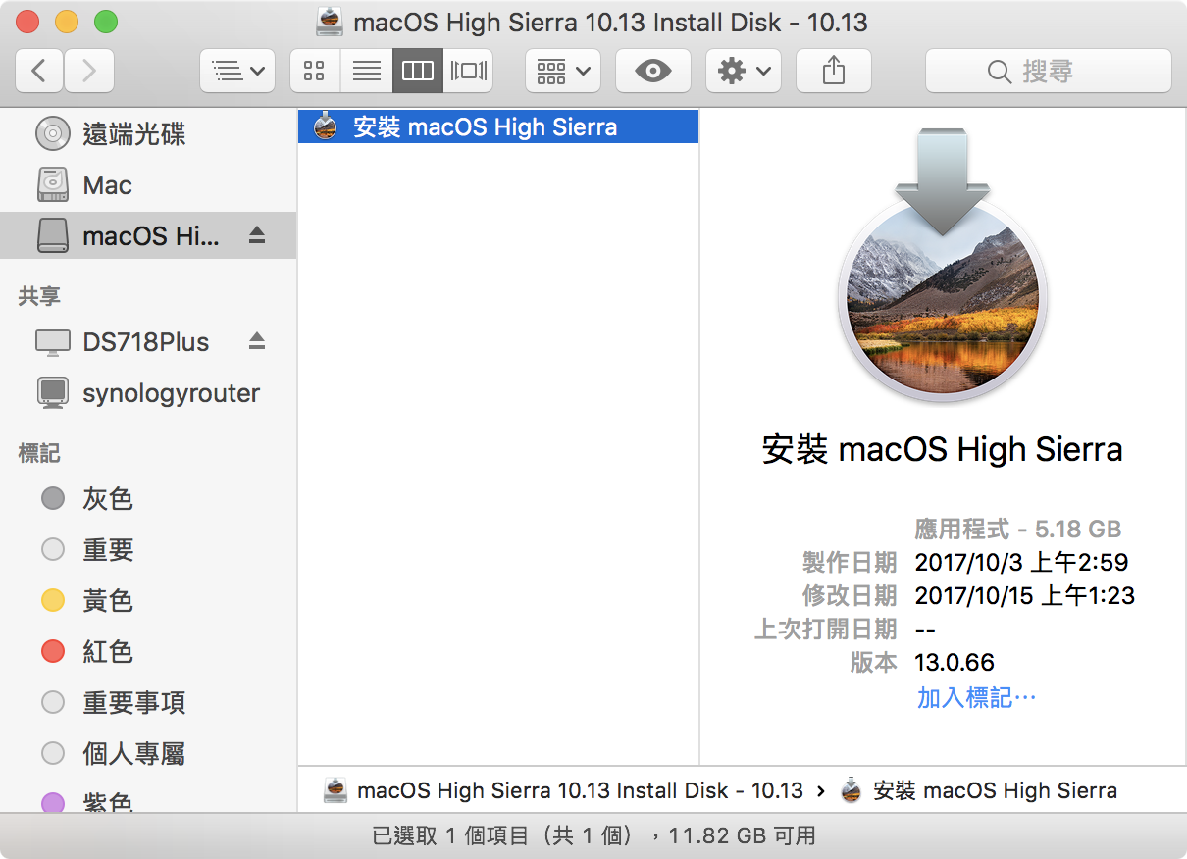Open the path list dropdown in toolbar

(x=237, y=71)
